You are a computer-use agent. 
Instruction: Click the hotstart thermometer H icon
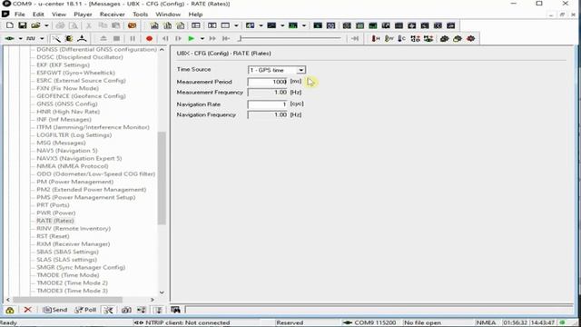point(375,38)
